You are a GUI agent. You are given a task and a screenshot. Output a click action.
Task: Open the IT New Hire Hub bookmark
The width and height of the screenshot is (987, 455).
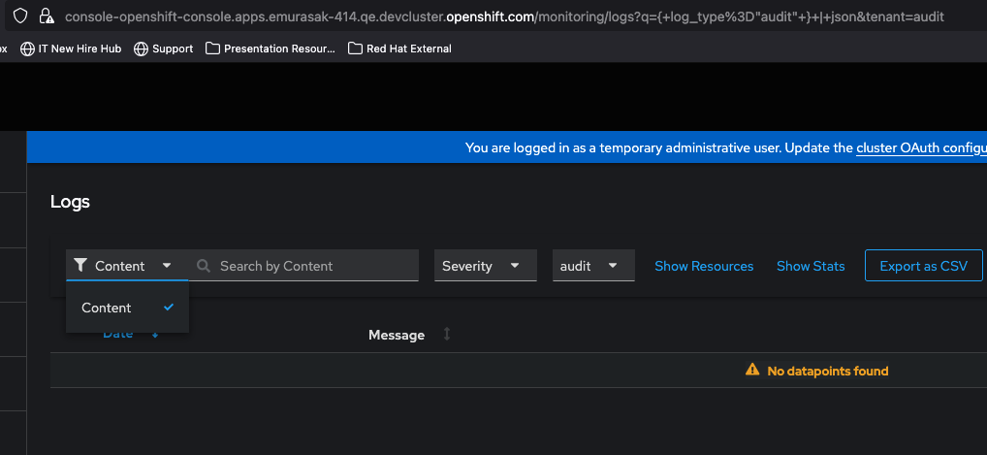[71, 49]
